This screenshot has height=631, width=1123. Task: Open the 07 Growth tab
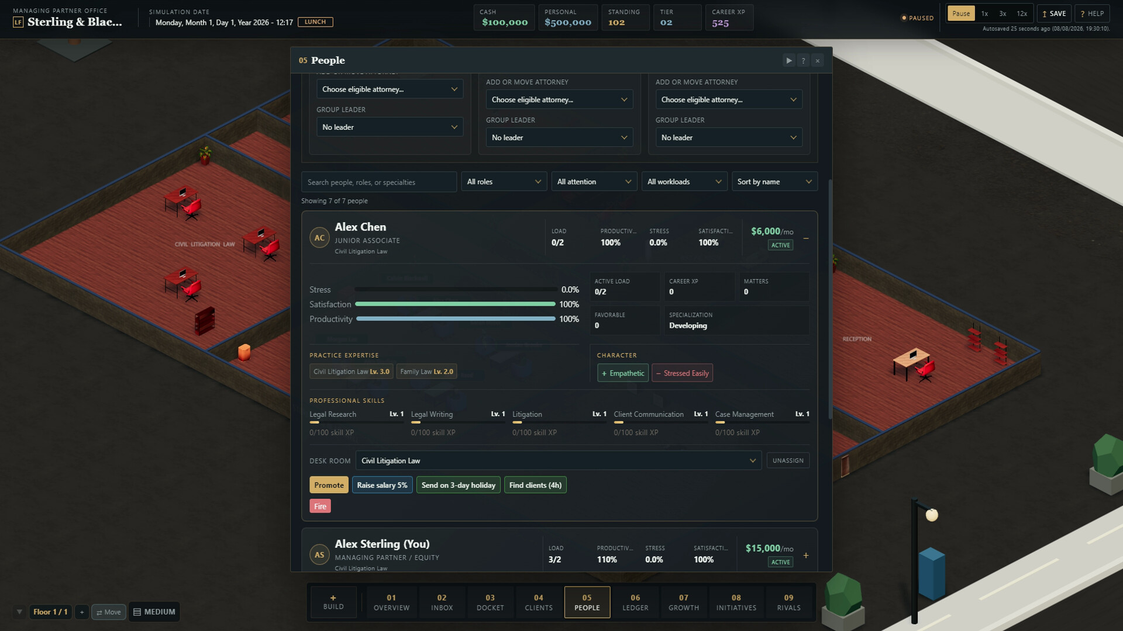point(684,602)
